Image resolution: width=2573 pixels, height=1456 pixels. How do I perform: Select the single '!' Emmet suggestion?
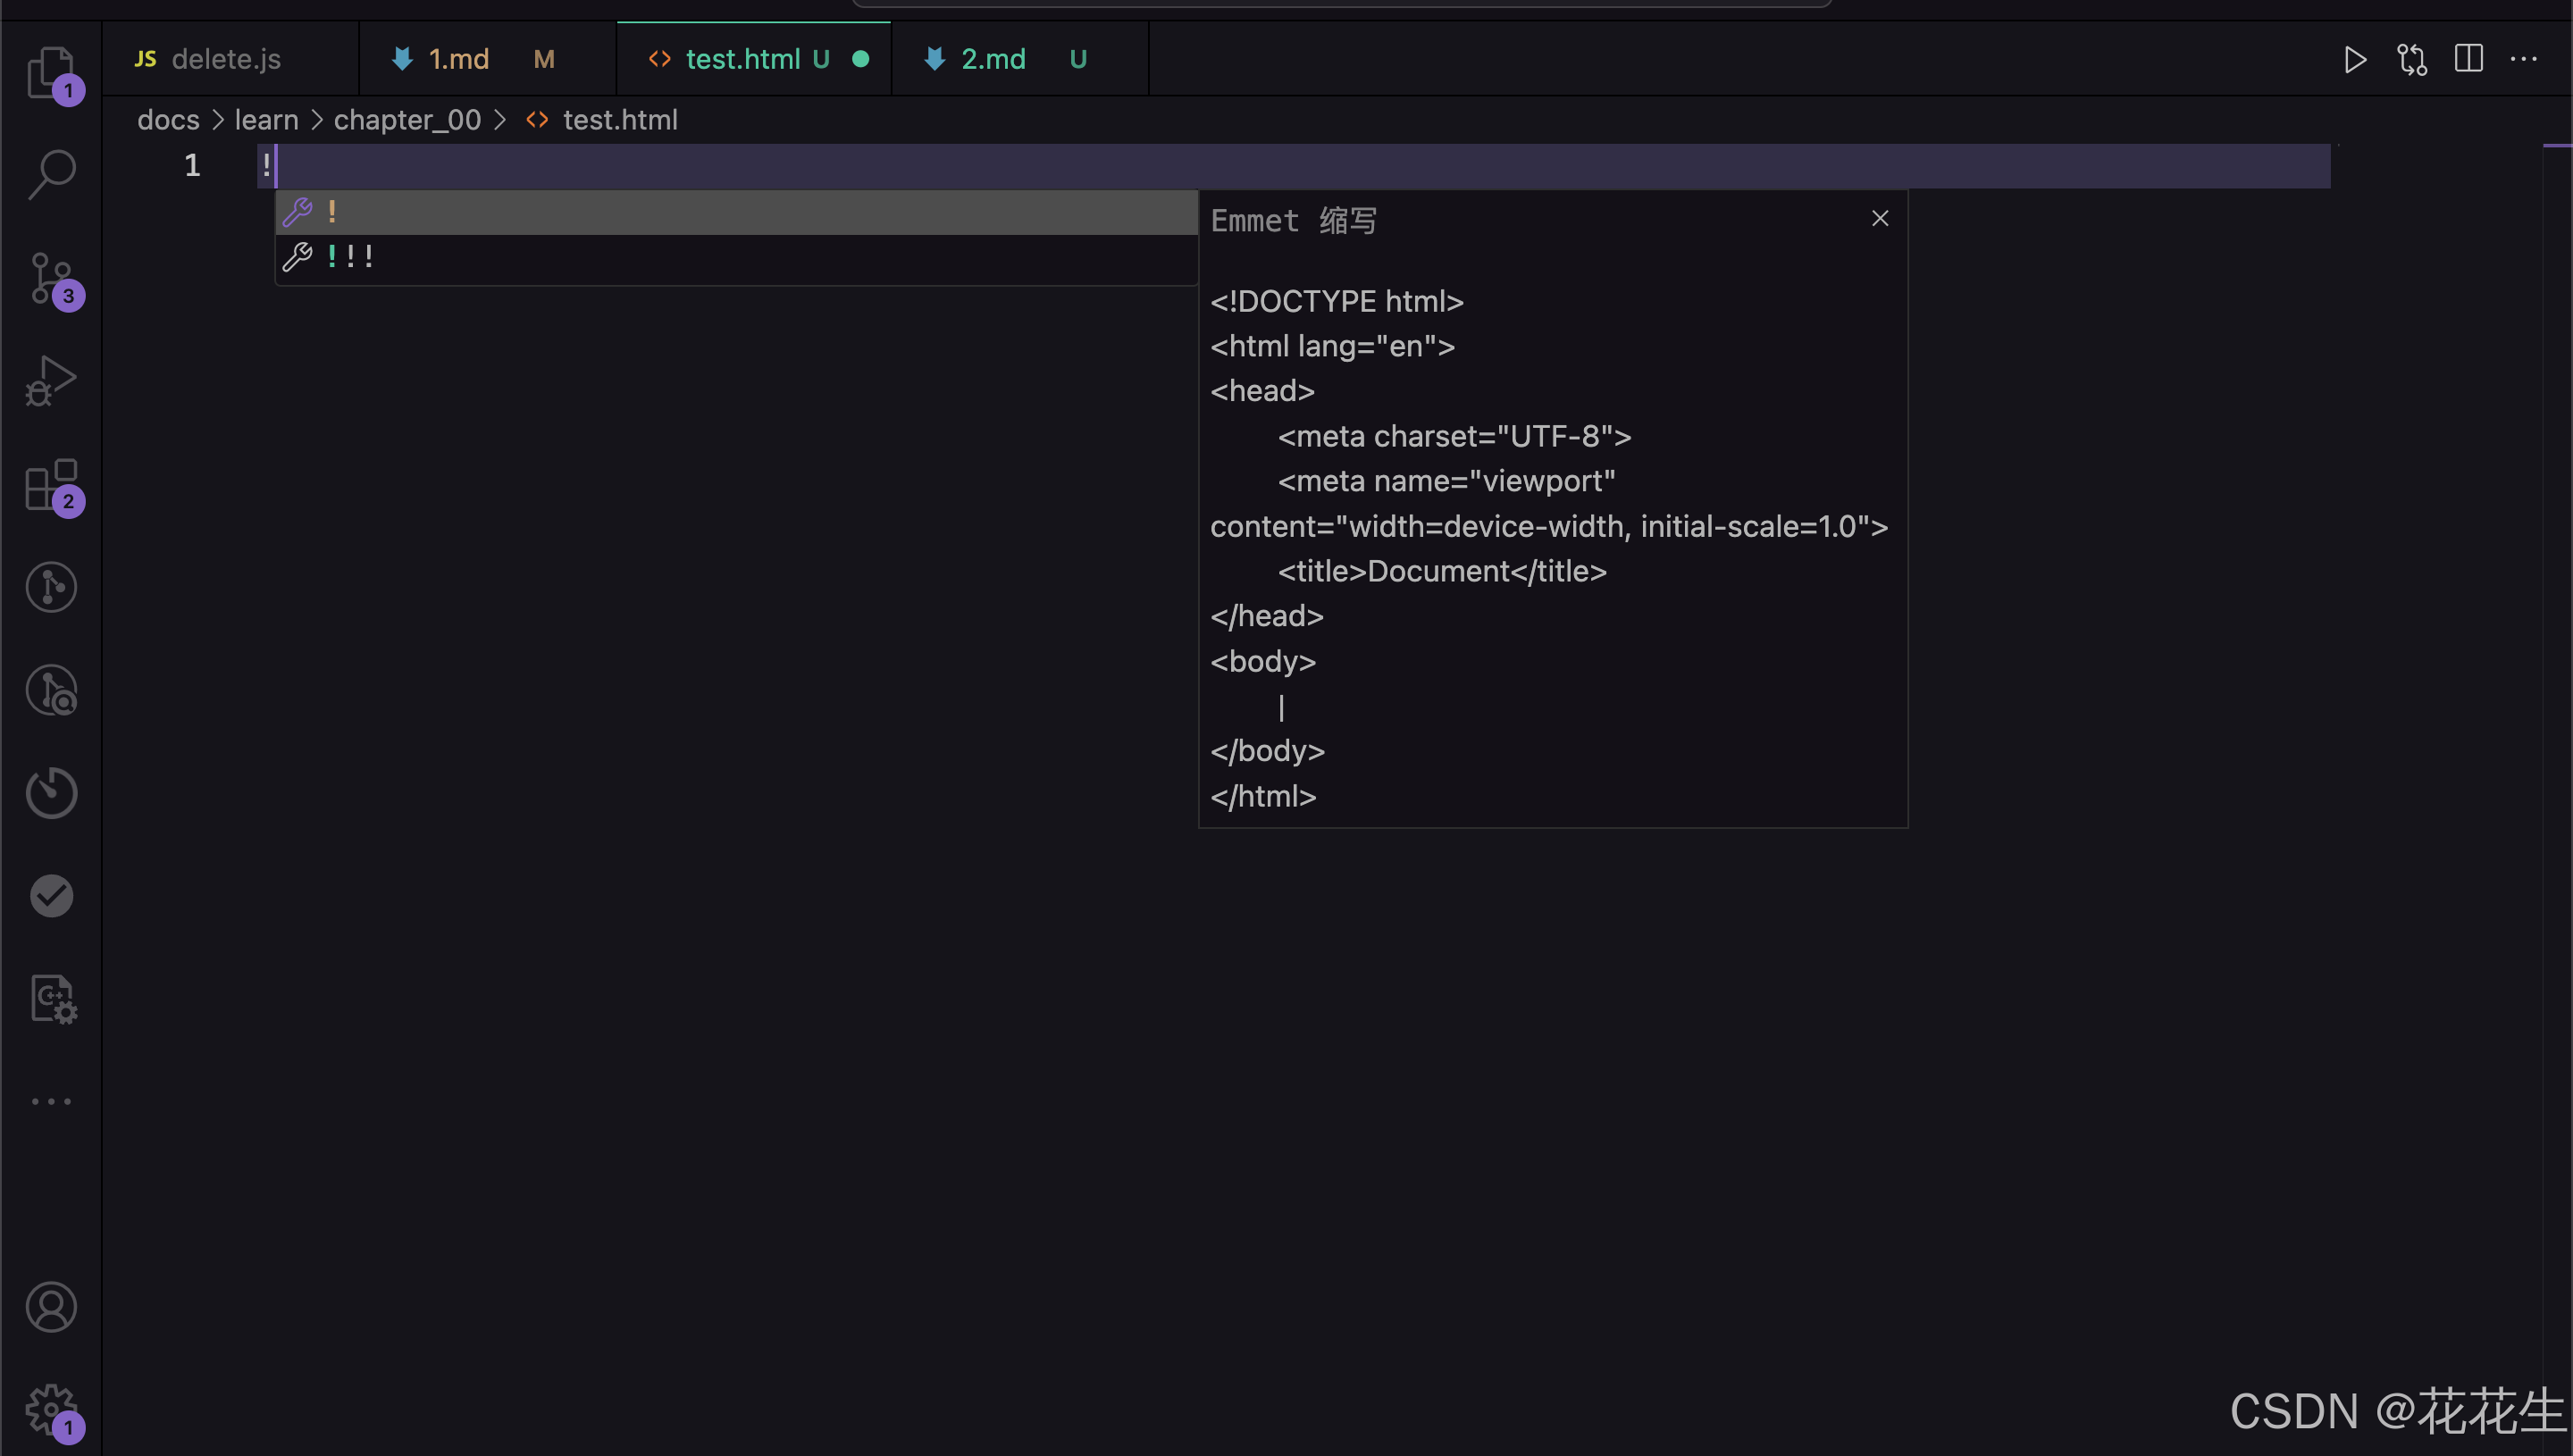tap(332, 212)
